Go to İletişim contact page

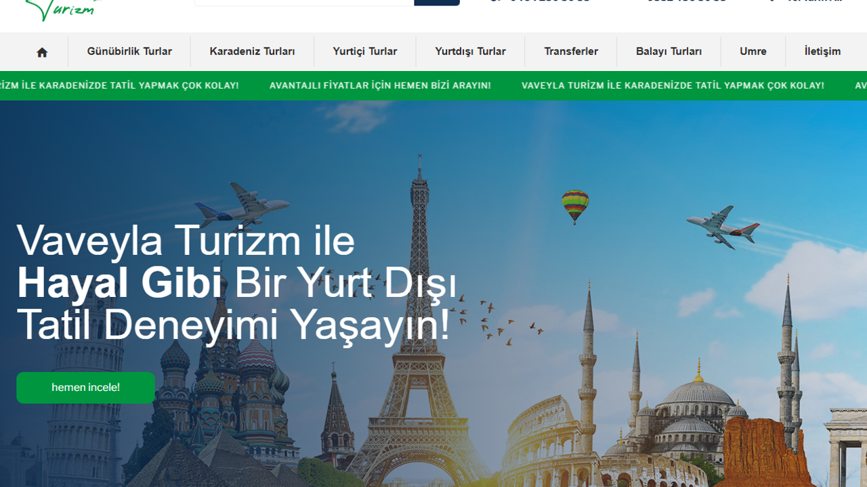822,51
